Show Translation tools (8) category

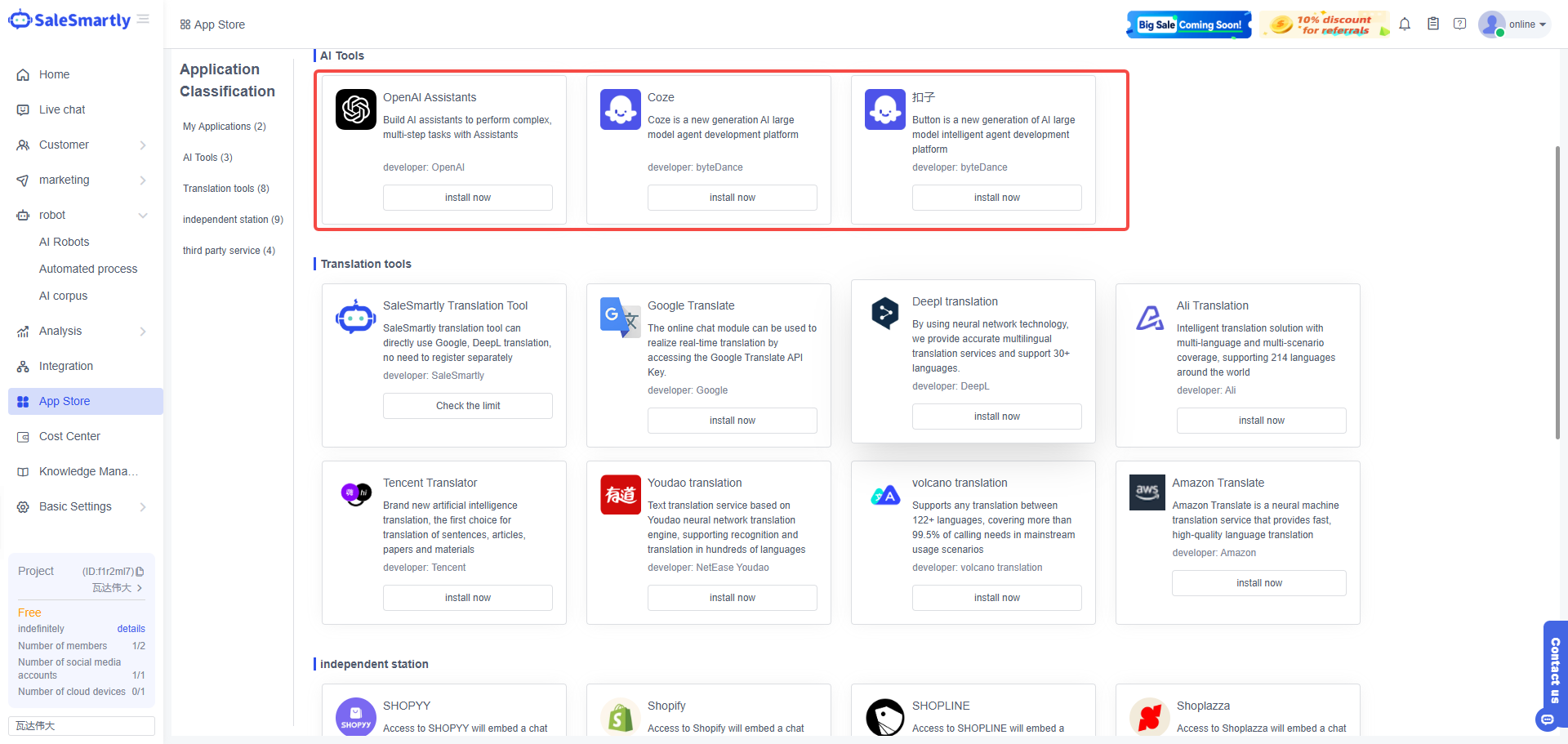(226, 189)
